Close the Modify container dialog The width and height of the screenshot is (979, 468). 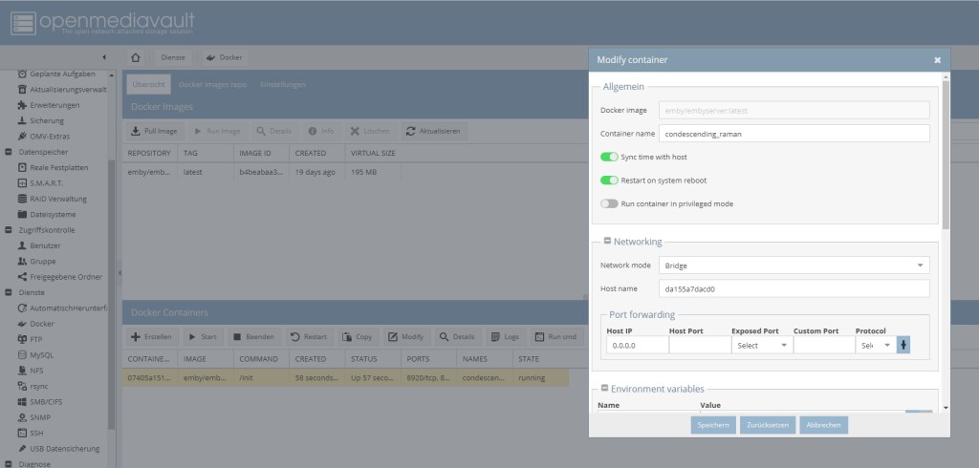937,60
